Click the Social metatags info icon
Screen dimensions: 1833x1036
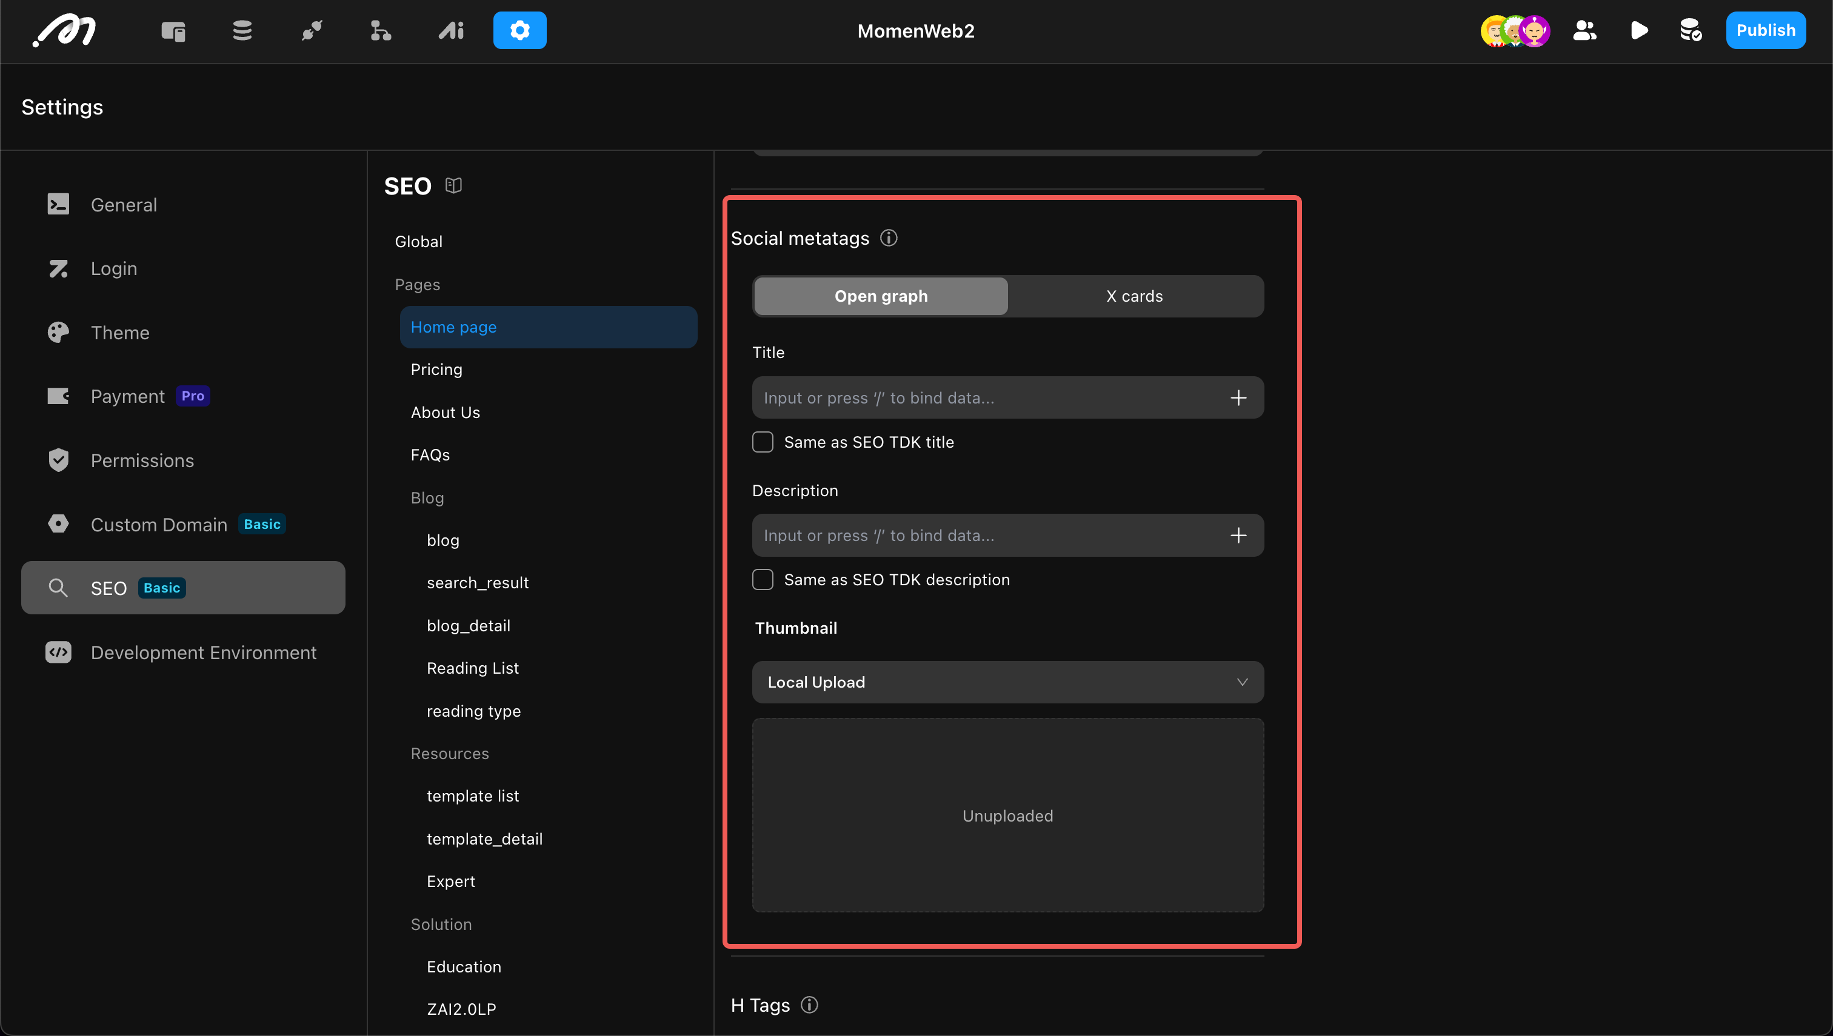[889, 237]
